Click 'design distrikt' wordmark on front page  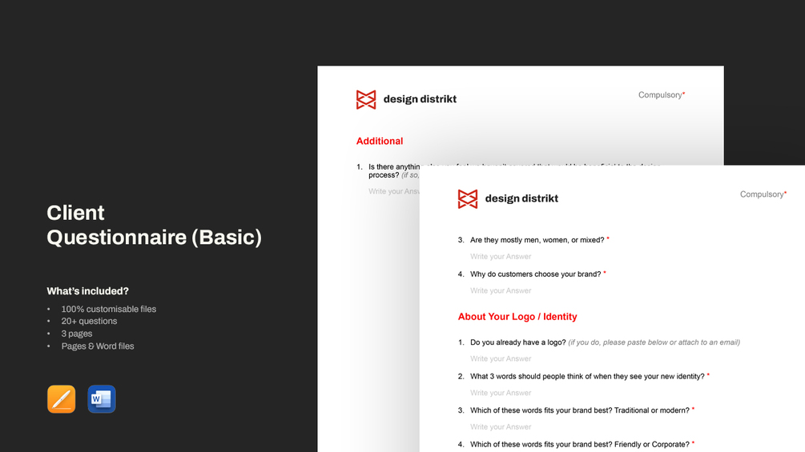(521, 198)
